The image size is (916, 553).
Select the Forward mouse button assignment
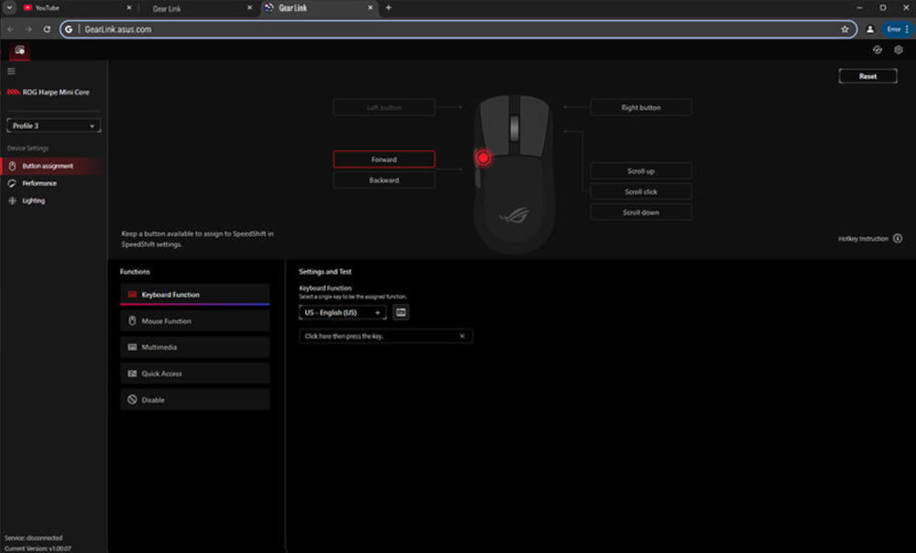[384, 158]
